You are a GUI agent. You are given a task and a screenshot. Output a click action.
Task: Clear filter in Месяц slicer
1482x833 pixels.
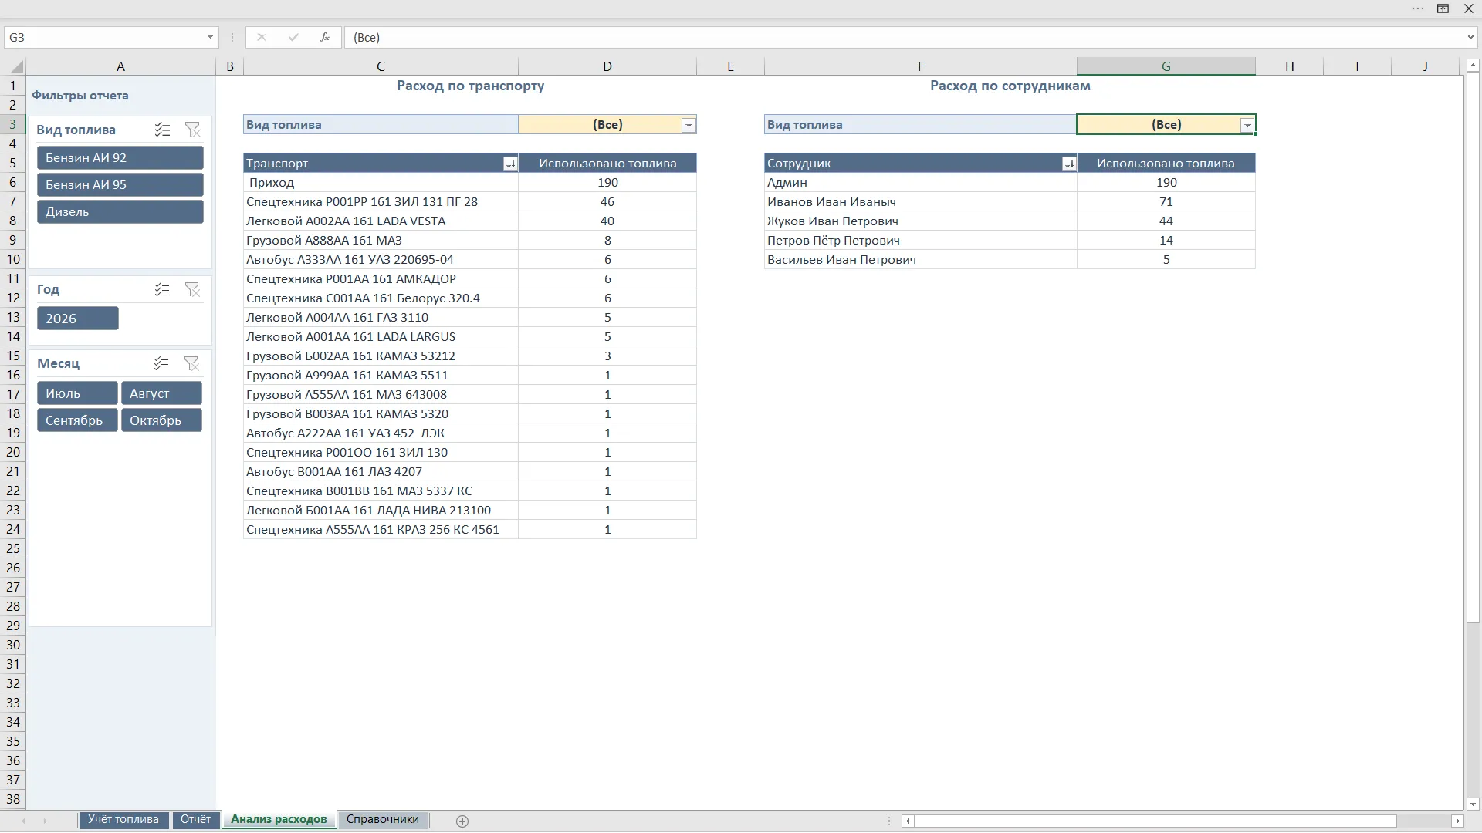[191, 363]
